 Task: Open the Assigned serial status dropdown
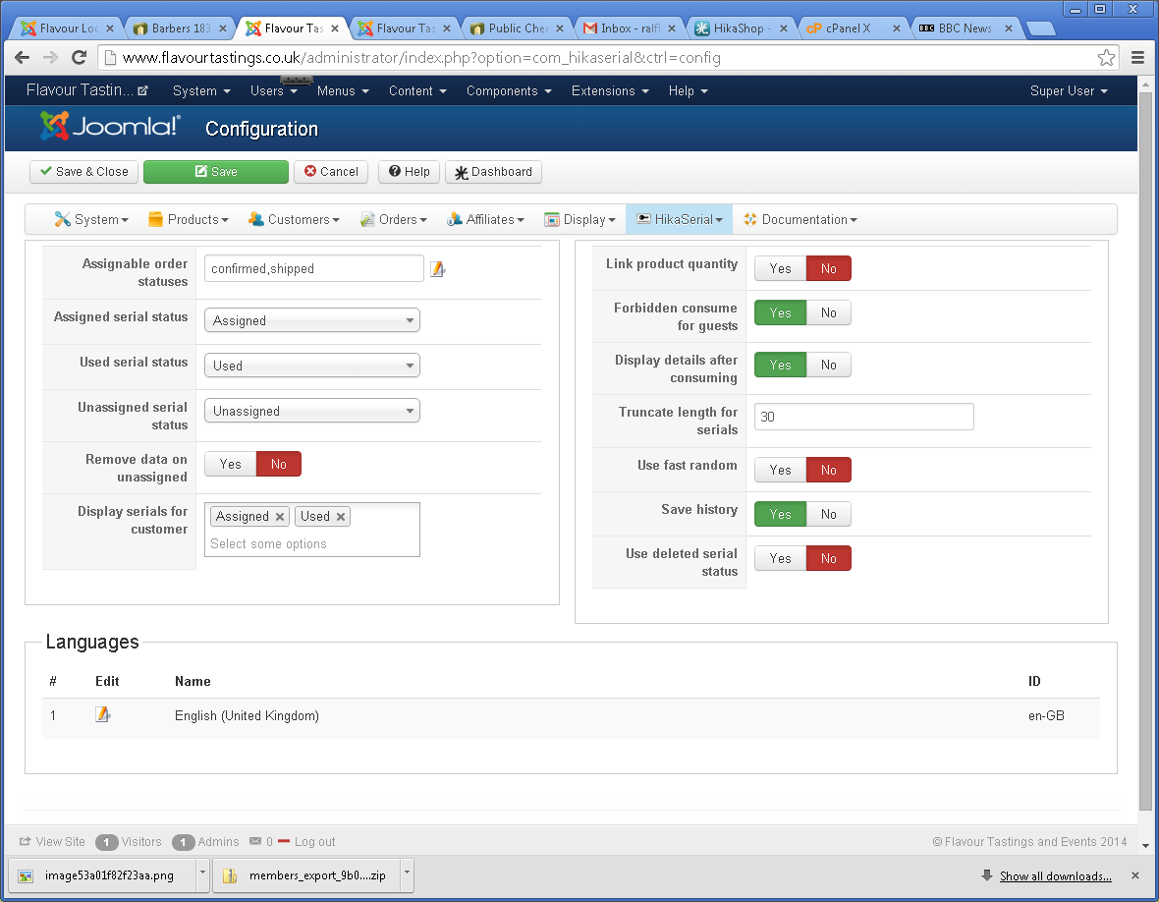tap(312, 320)
